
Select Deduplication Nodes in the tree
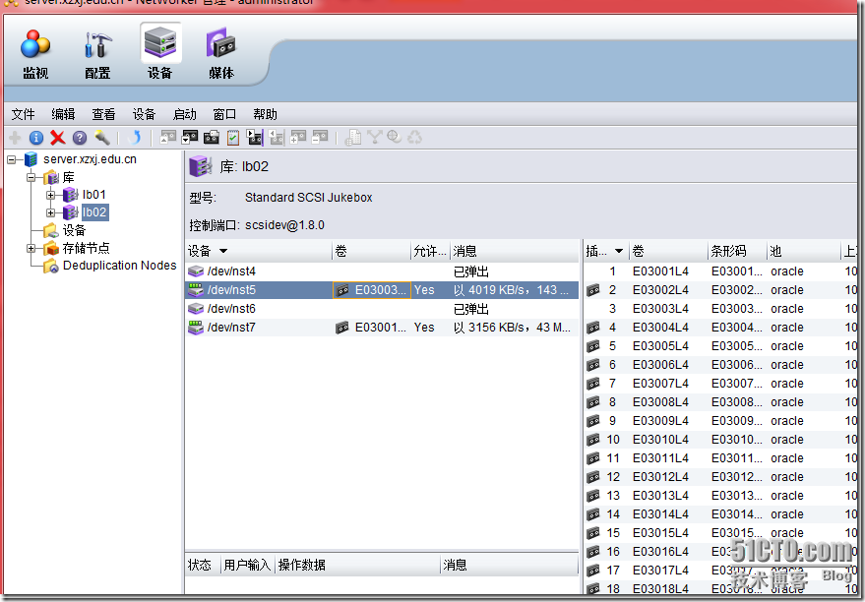point(120,266)
